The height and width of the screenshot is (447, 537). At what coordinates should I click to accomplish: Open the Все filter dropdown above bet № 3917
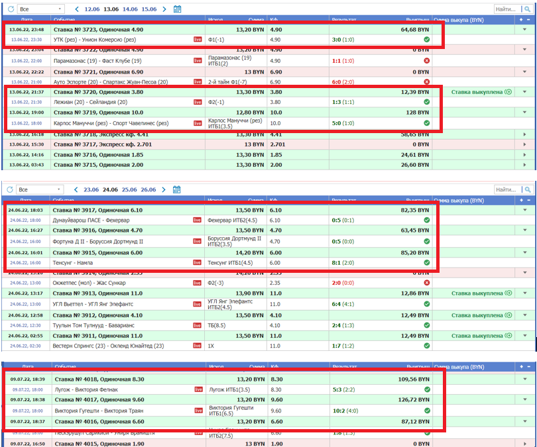tap(40, 189)
